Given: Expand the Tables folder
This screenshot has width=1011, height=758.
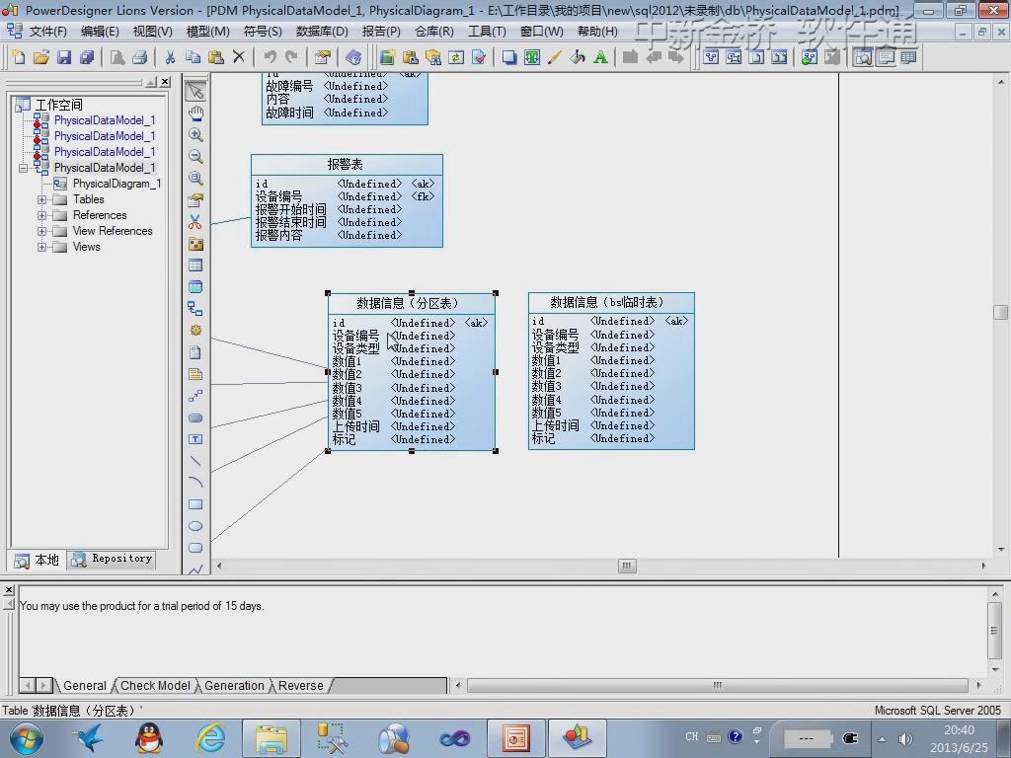Looking at the screenshot, I should point(41,199).
